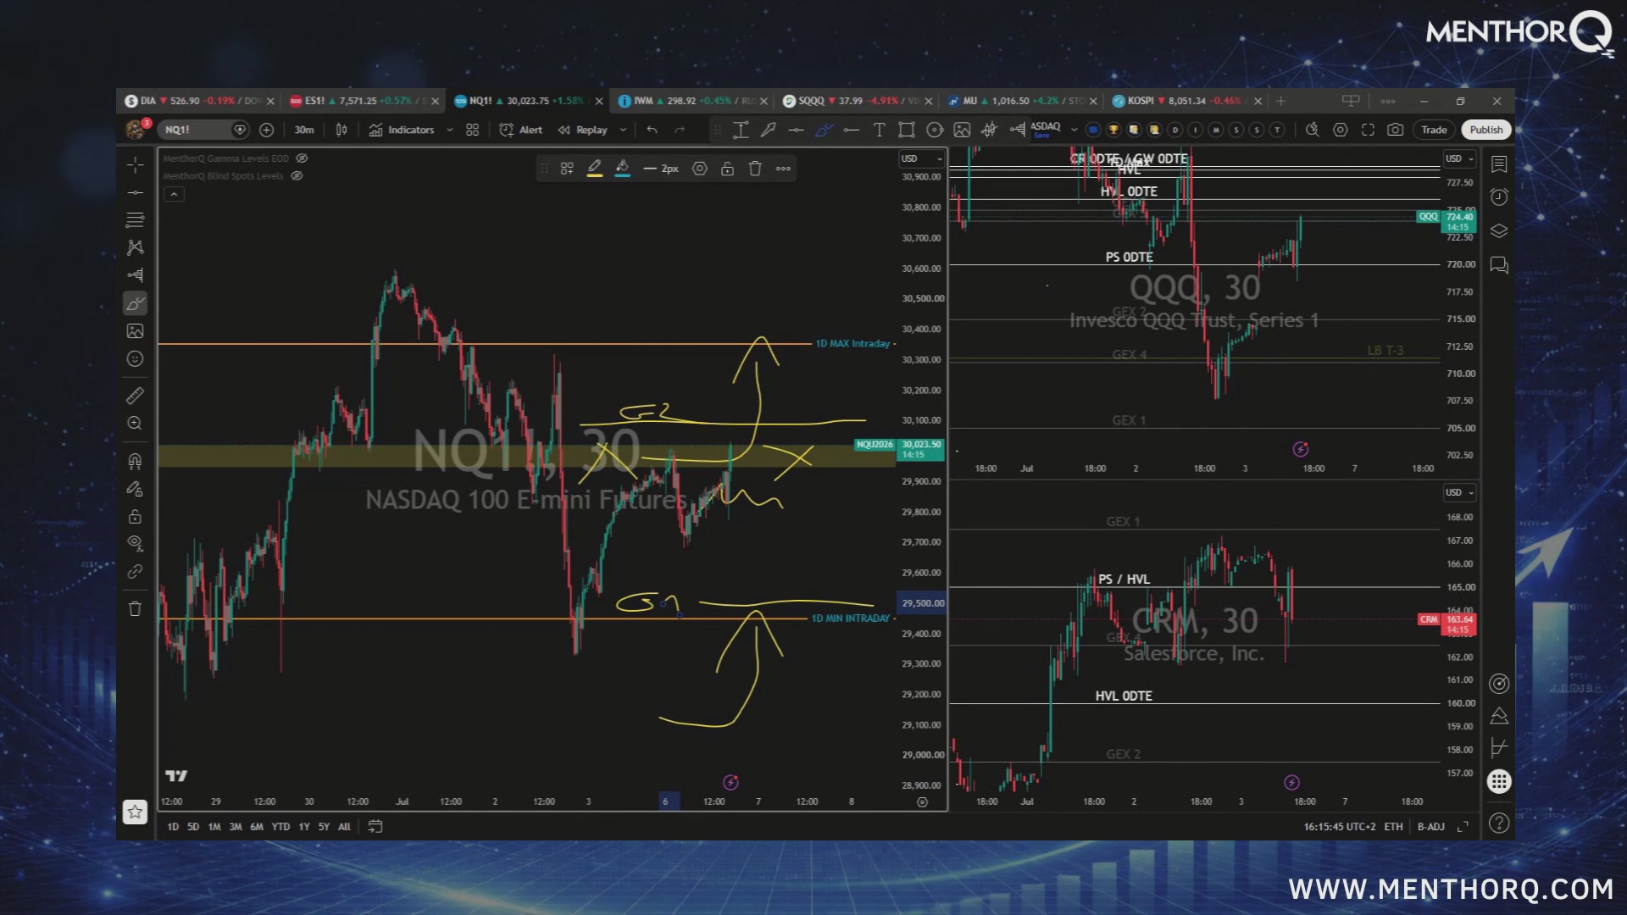This screenshot has width=1627, height=915.
Task: Open the alerts panel clock icon
Action: tap(1499, 197)
